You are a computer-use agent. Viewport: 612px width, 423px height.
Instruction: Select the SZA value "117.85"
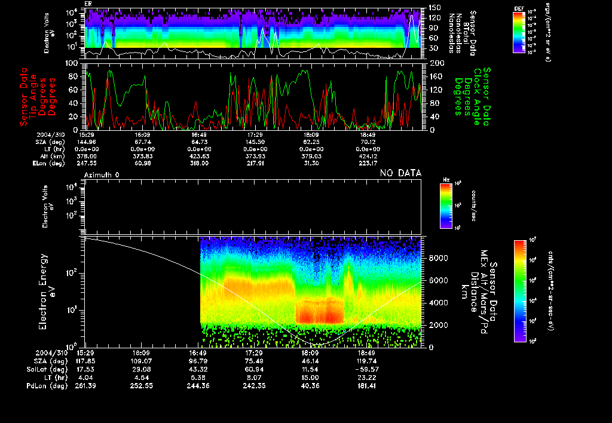point(85,361)
